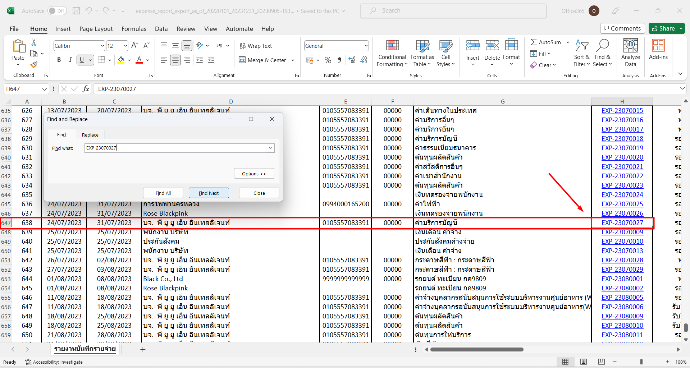Click Increase Decimal icon
Screen dimensions: 690x368
pyautogui.click(x=352, y=60)
